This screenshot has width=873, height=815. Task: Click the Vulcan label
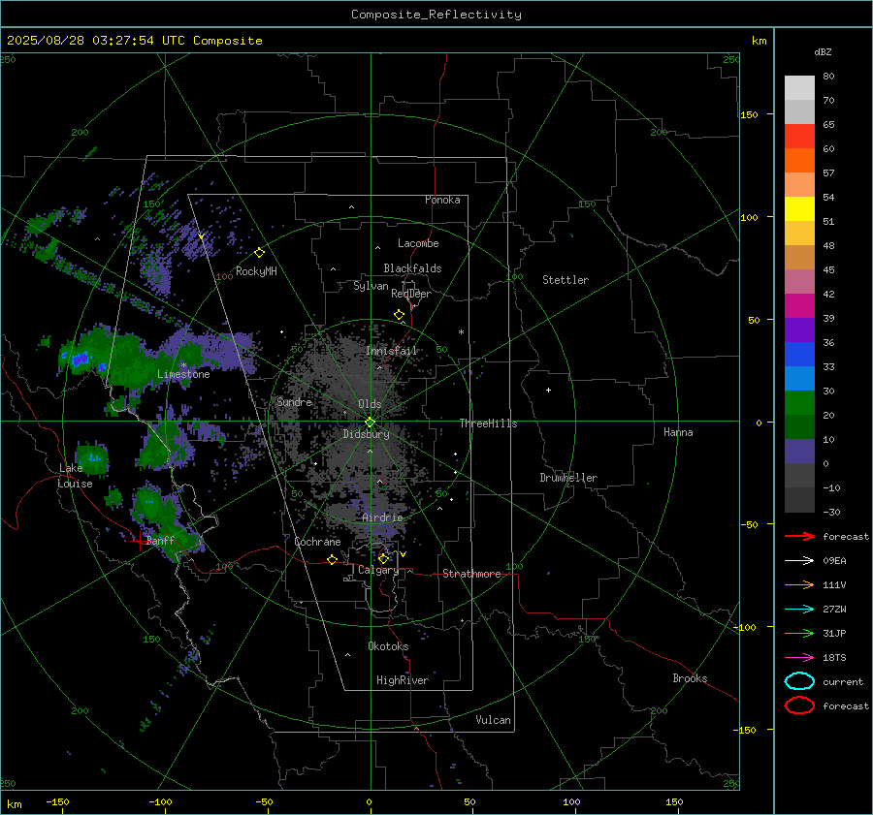tap(494, 720)
